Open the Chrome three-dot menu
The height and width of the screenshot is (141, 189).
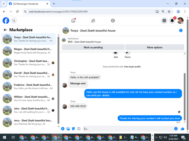185,12
